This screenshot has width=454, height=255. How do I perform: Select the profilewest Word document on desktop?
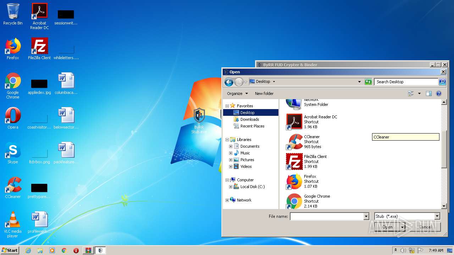click(x=39, y=222)
